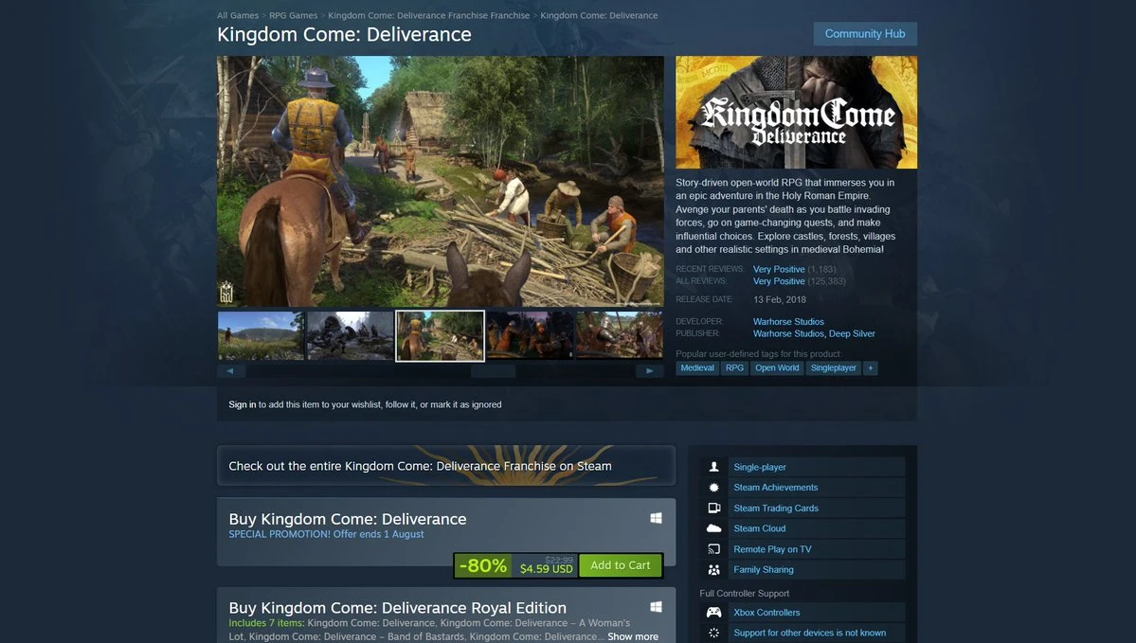1136x643 pixels.
Task: Add more tags with the plus button
Action: [x=870, y=367]
